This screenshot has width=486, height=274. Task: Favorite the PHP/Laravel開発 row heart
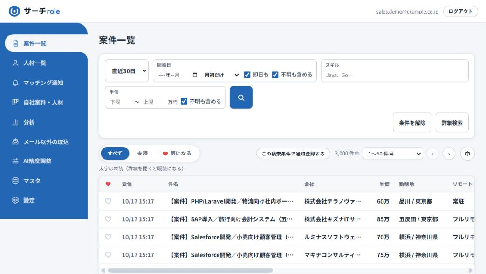click(x=108, y=201)
